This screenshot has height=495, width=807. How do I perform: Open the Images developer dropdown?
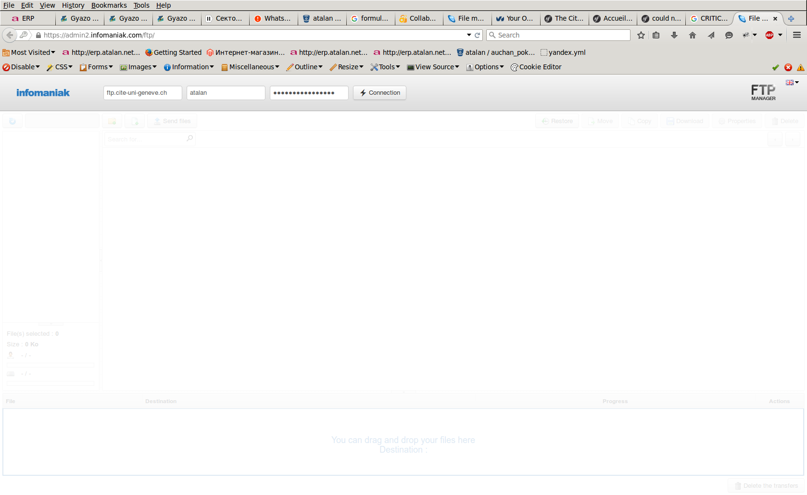[x=139, y=67]
